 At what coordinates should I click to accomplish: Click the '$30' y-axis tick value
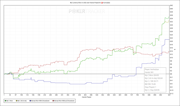(x=172, y=25)
